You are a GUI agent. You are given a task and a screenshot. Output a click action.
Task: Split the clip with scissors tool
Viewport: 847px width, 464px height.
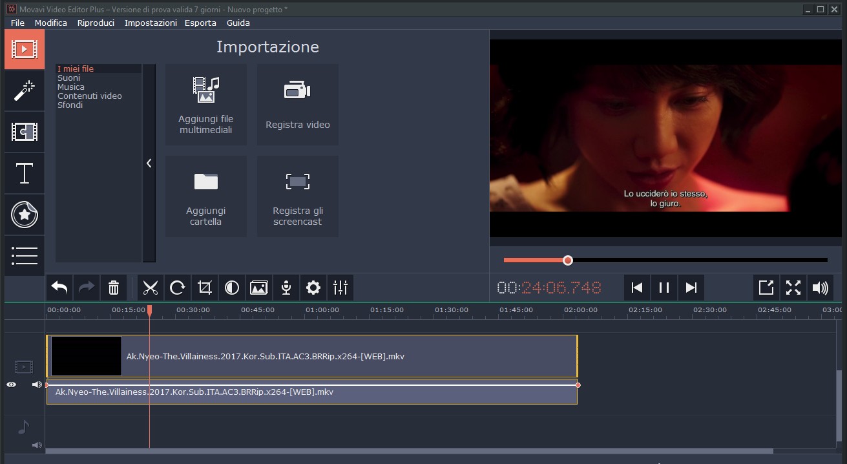point(151,288)
